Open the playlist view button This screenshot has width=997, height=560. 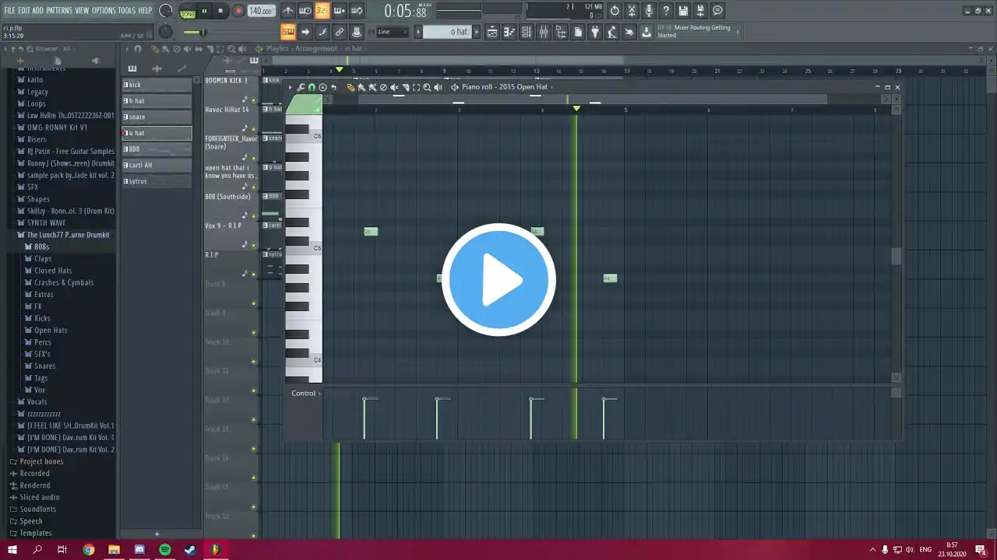[492, 32]
